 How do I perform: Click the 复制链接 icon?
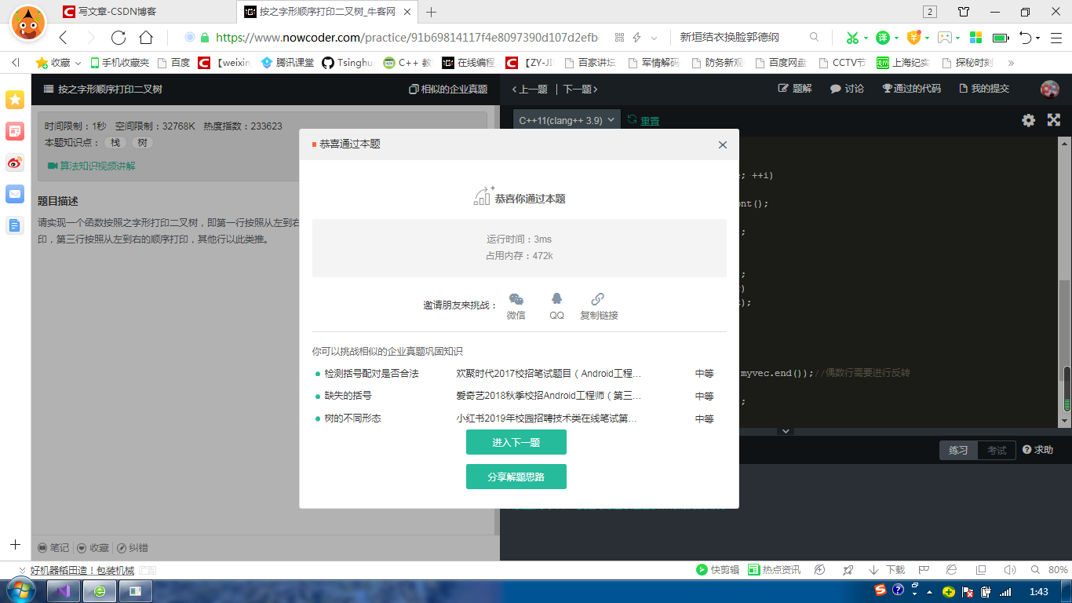596,299
